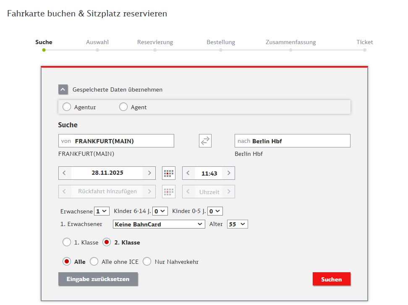Increase the departure time
The image size is (408, 305).
228,173
